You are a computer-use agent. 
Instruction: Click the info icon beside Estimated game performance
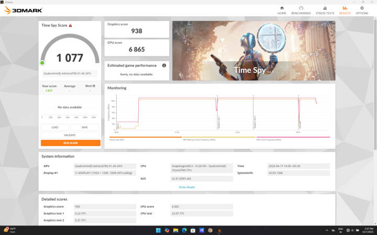click(164, 65)
